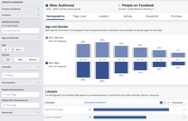Click the women 65 + bar showing 7%

[x=178, y=55]
